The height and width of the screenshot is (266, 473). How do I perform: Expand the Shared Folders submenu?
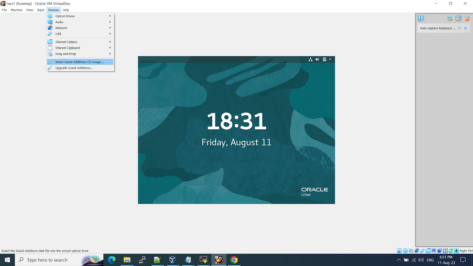coord(80,42)
